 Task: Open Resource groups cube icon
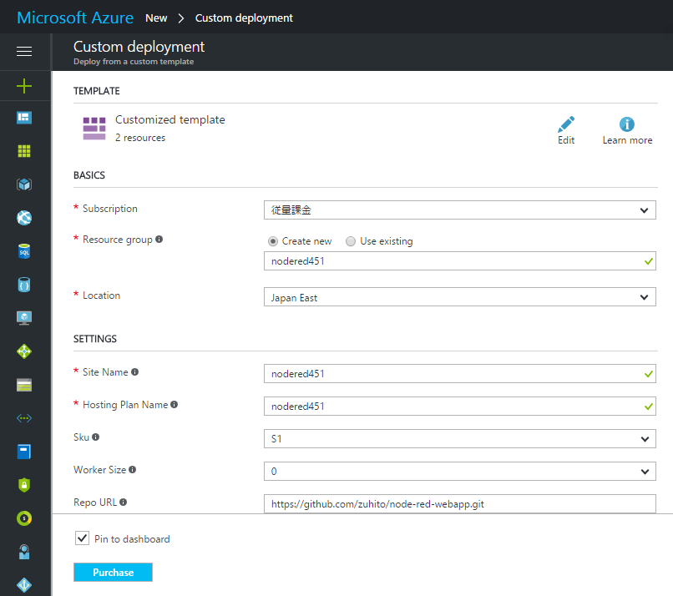tap(24, 184)
